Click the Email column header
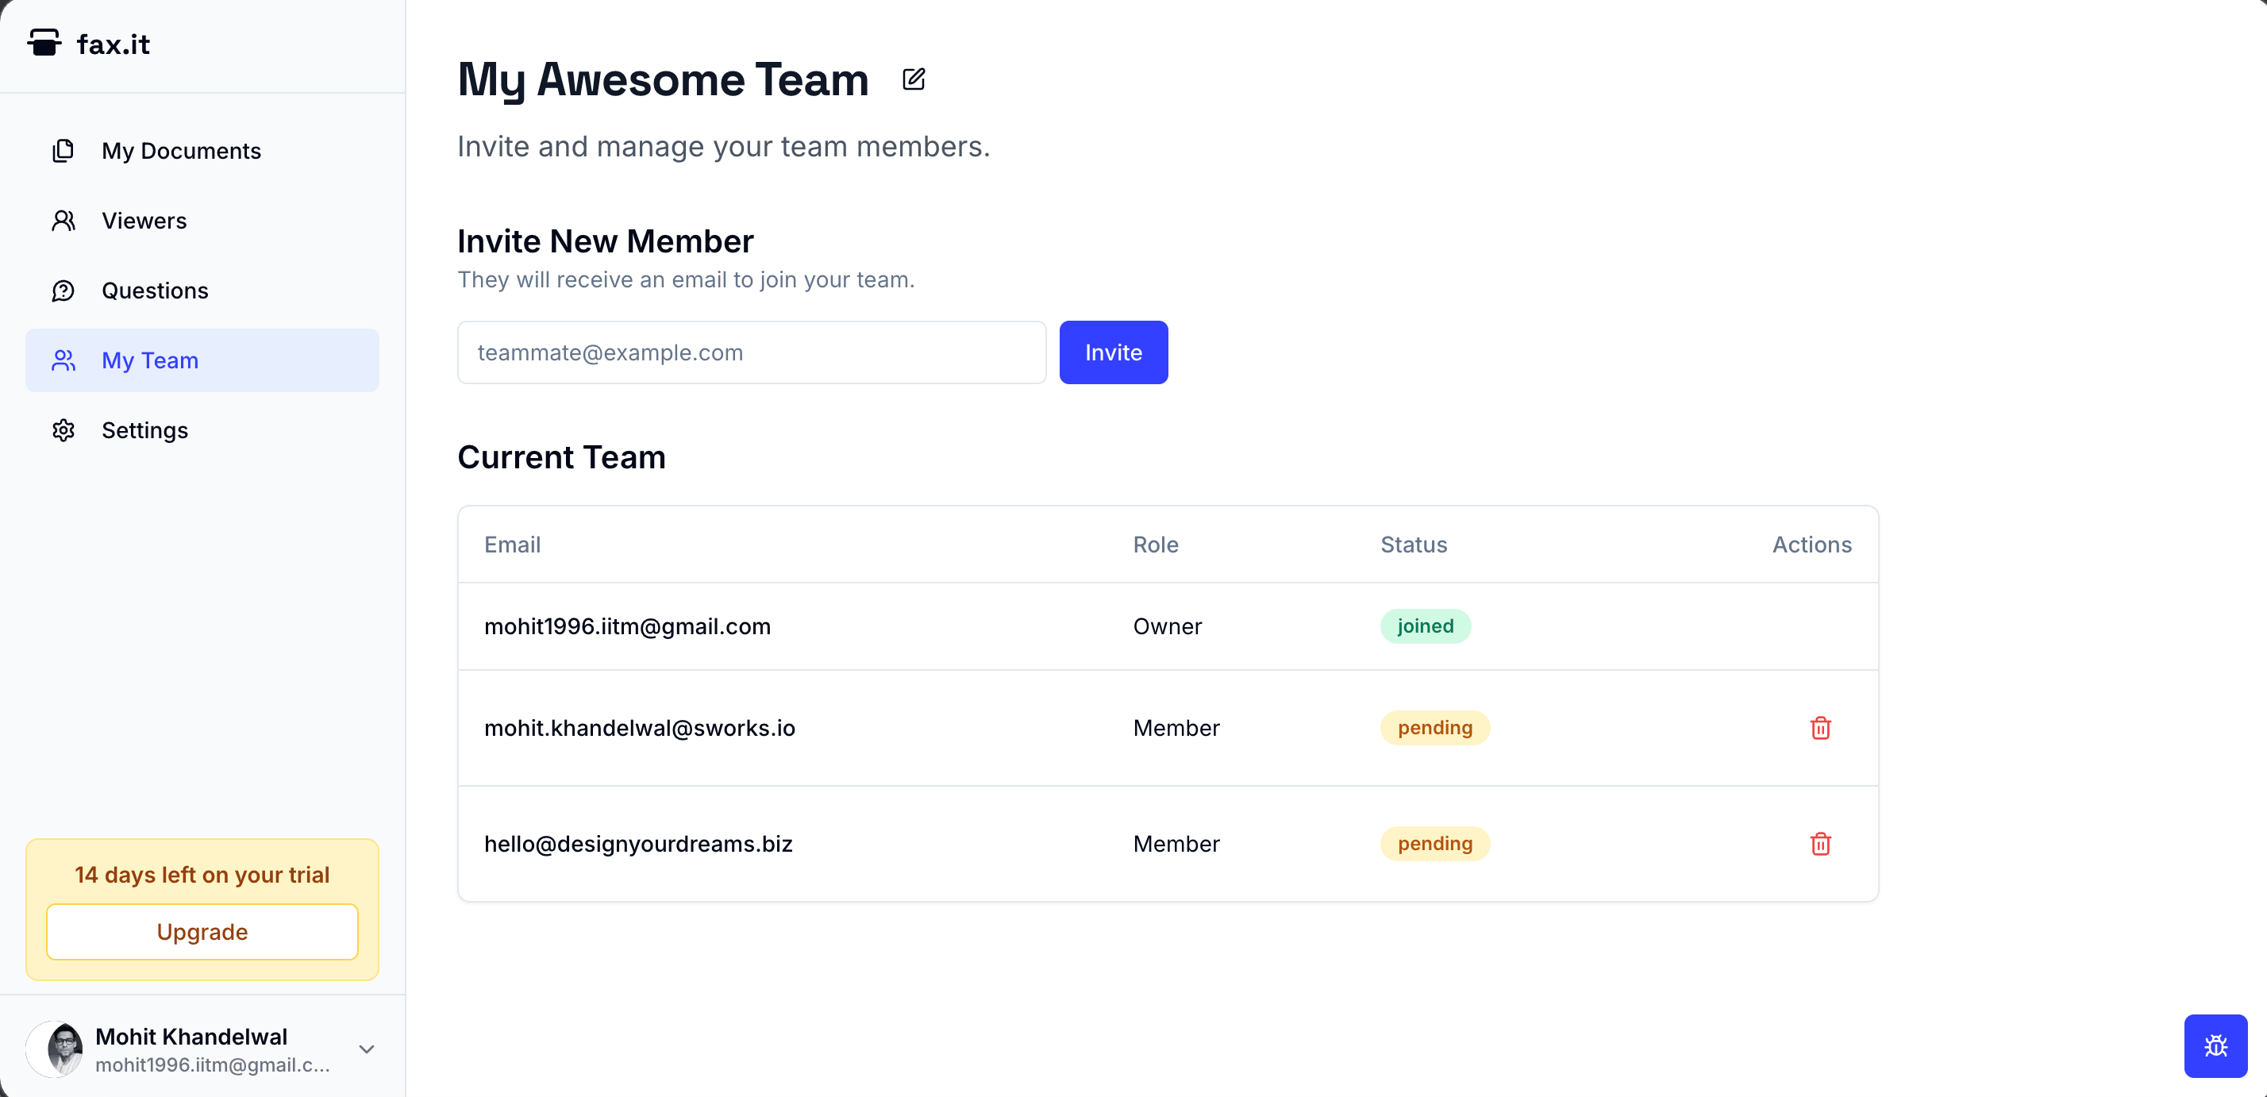Screen dimensions: 2267x1097 click(x=512, y=545)
